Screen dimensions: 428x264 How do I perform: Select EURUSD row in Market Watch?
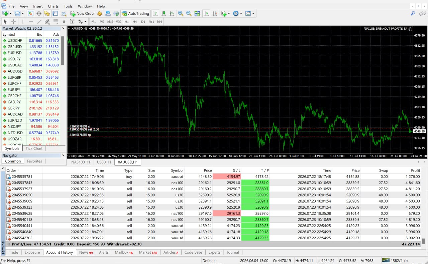tap(31, 53)
